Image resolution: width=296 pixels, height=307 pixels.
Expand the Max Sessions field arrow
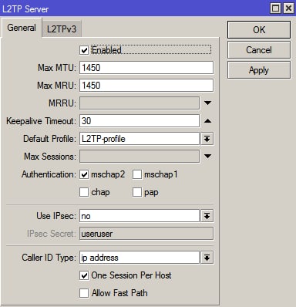[x=207, y=156]
